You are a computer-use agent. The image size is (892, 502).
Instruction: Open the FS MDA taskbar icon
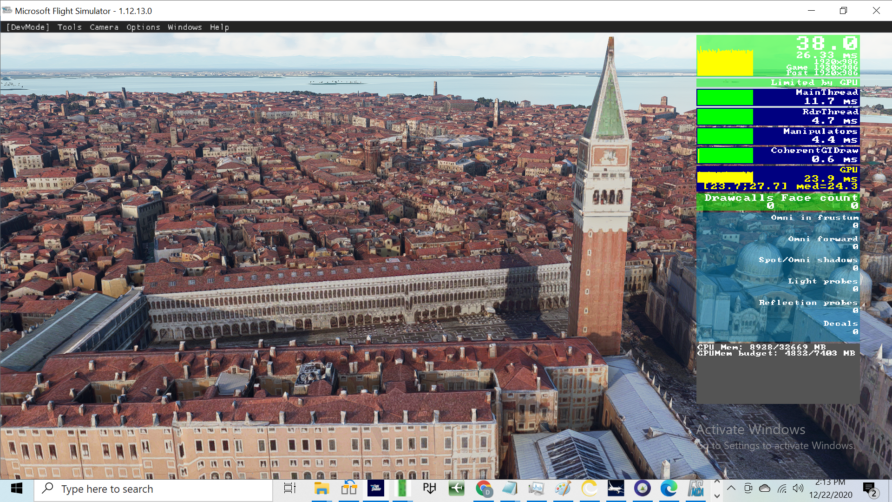click(696, 489)
